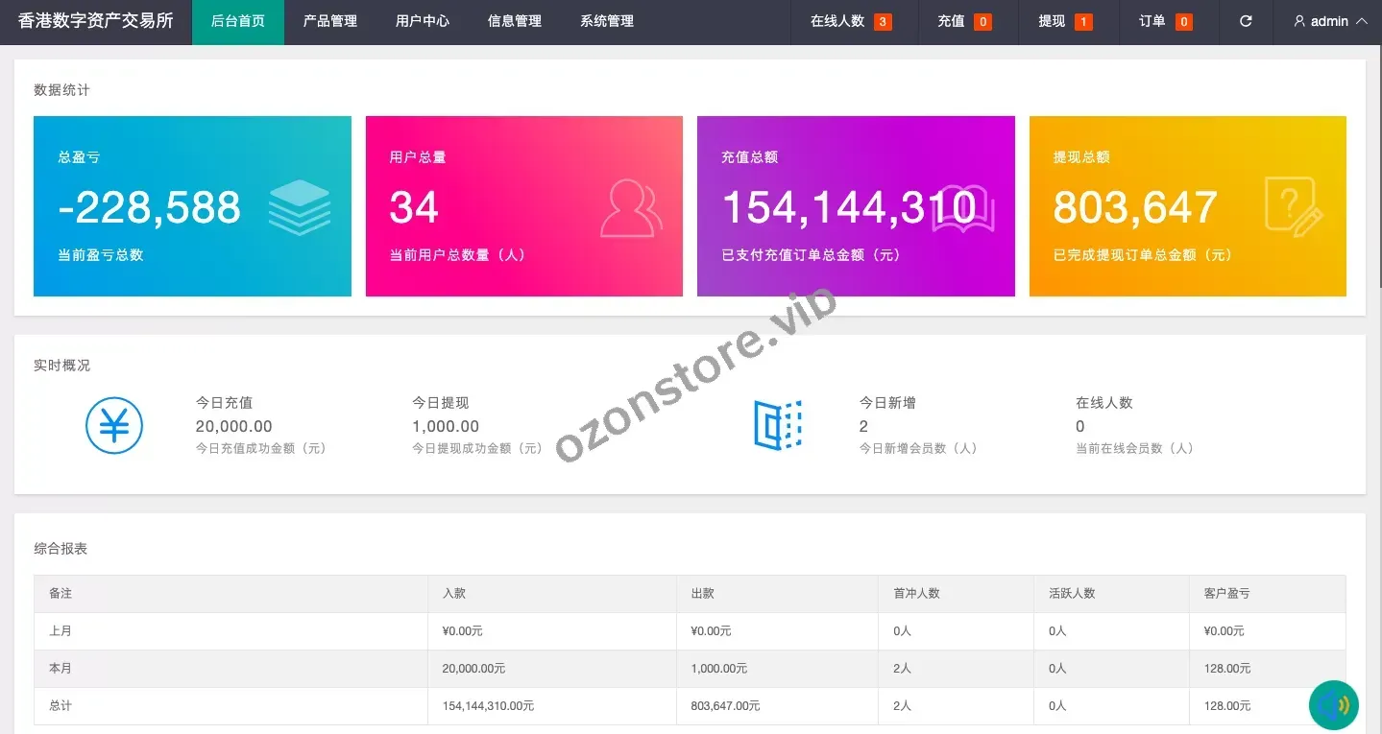Open the 产品管理 menu
The width and height of the screenshot is (1382, 734).
coord(329,21)
